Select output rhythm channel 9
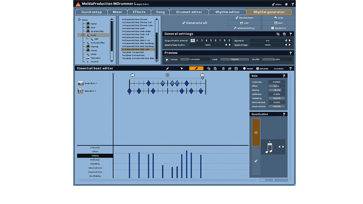The image size is (363, 204). pos(229,40)
